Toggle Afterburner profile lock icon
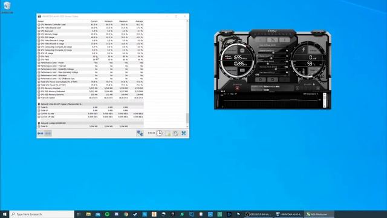Viewport: 387px width, 218px height. pos(314,84)
